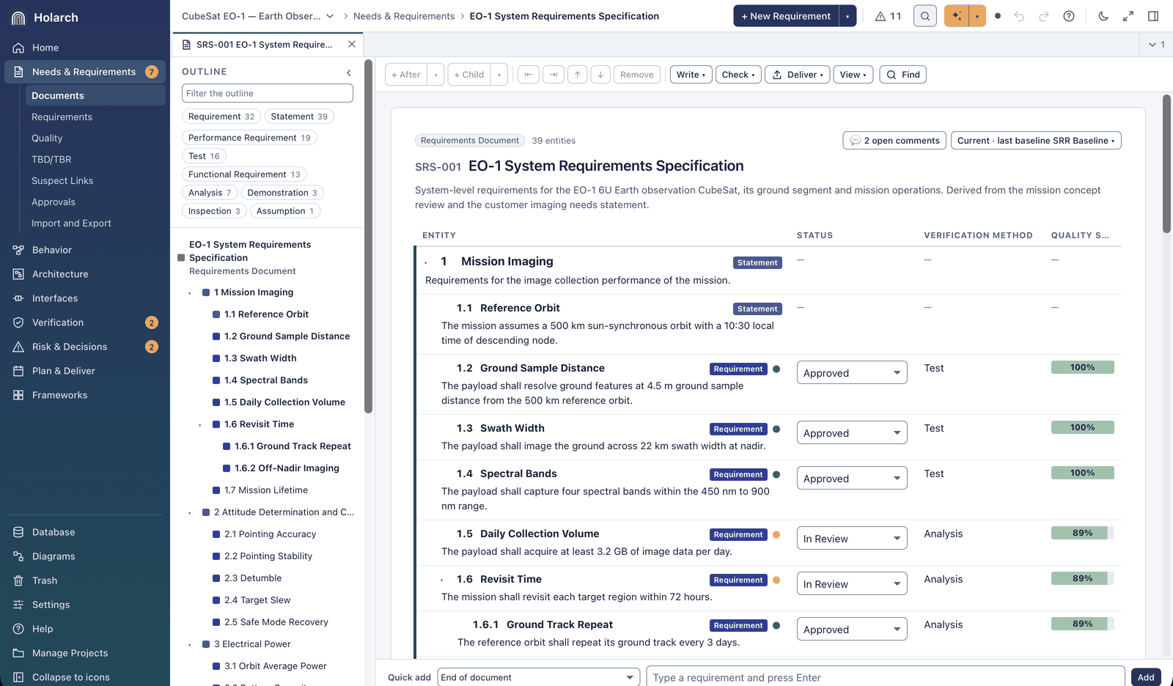Click the warnings triangle showing 11
This screenshot has width=1173, height=686.
[888, 16]
